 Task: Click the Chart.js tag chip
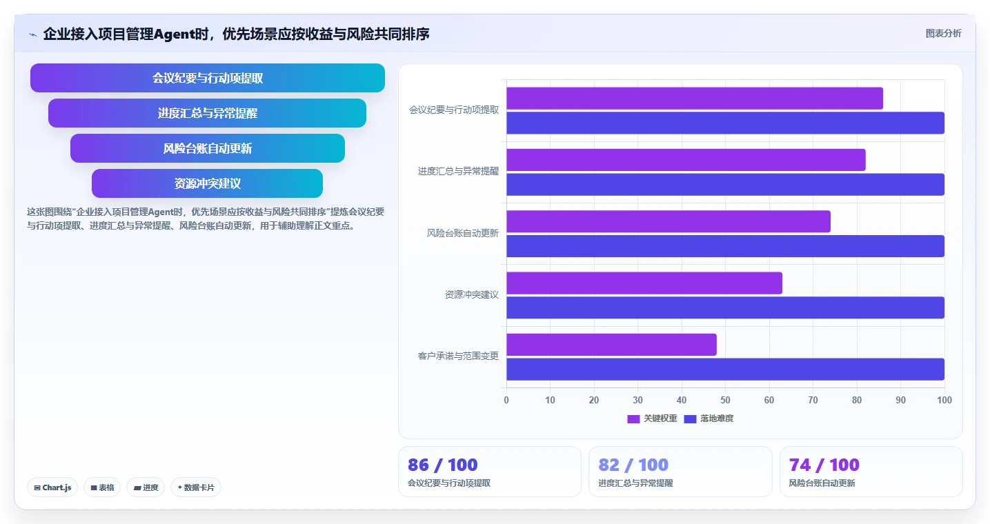point(53,487)
